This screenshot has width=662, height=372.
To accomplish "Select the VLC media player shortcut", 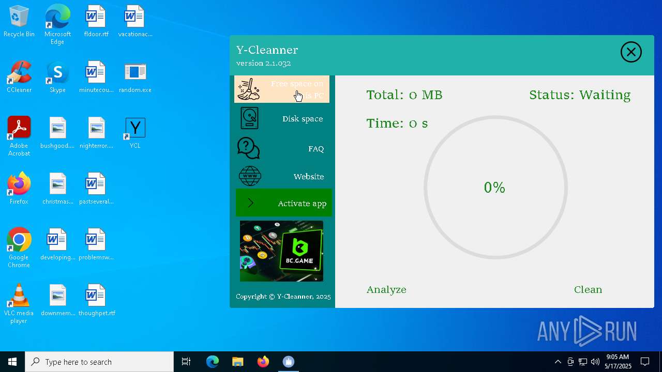I will tap(19, 304).
